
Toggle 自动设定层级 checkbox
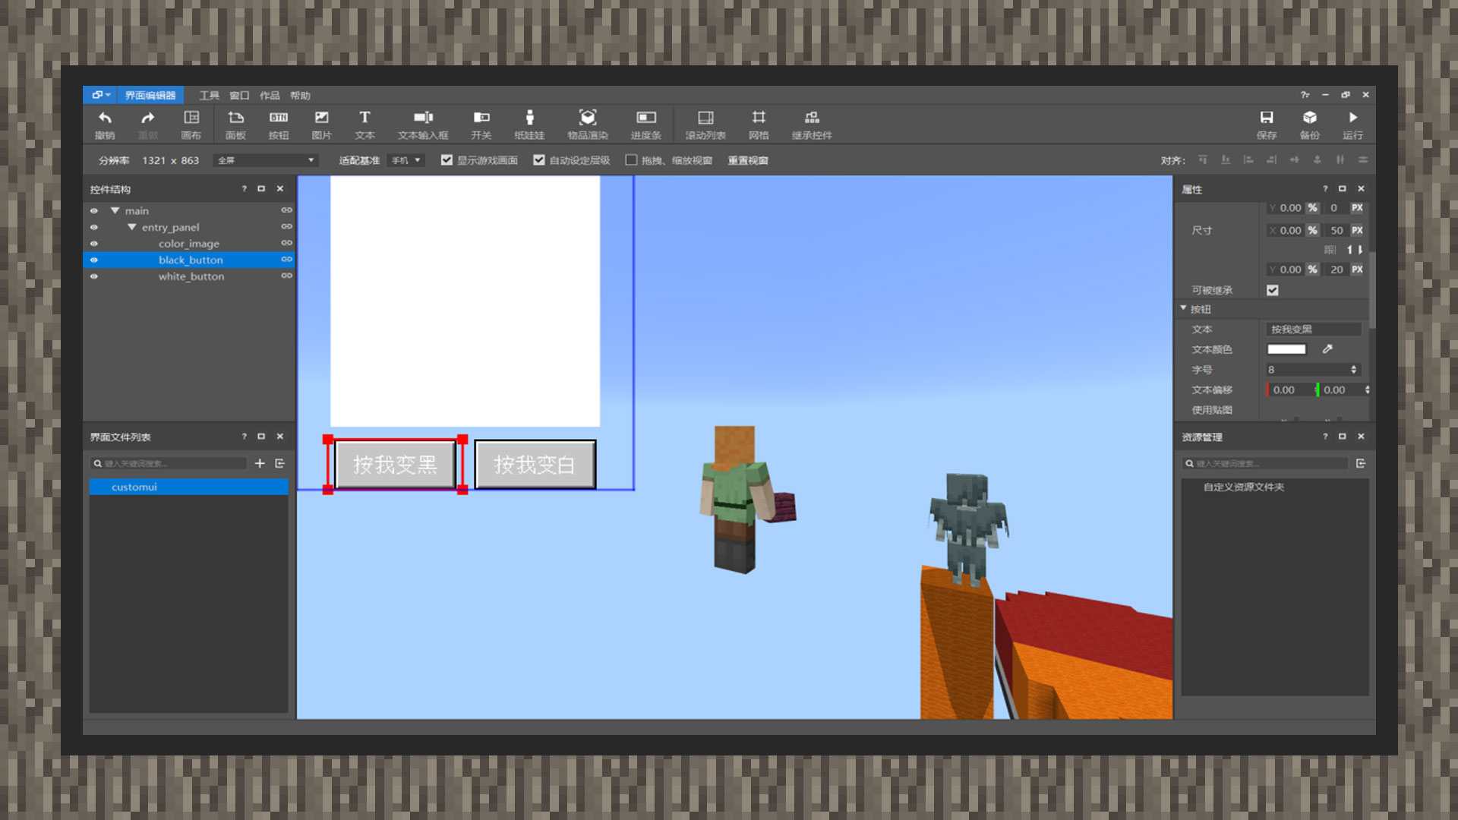click(539, 160)
